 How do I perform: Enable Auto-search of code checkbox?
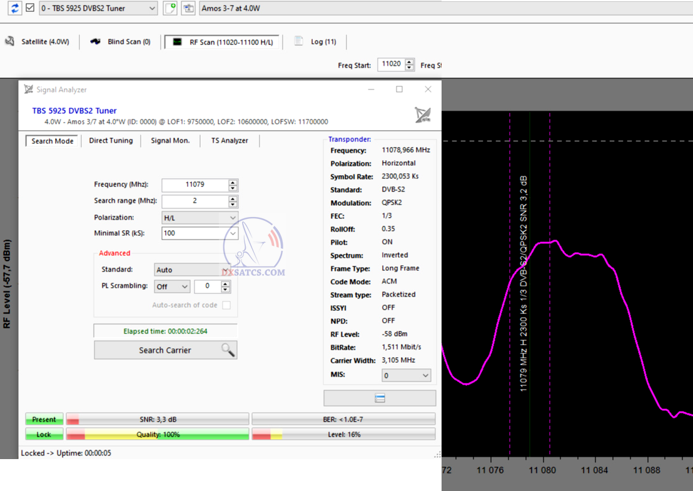[x=226, y=305]
